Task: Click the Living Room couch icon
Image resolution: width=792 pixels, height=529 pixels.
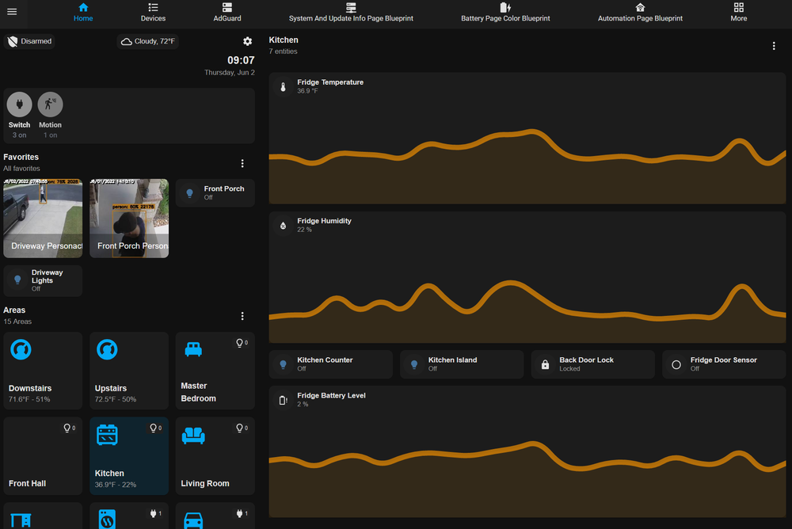Action: (192, 435)
